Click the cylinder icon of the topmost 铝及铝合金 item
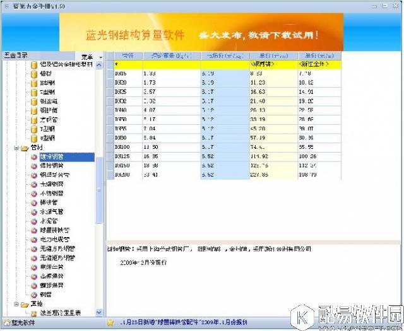Image resolution: width=404 pixels, height=331 pixels. [33, 65]
